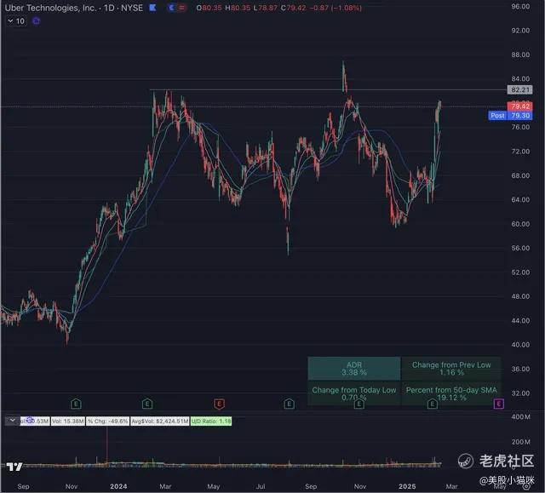The image size is (545, 493).
Task: Click the green U/D Ratio: 1.18 label
Action: coord(211,421)
